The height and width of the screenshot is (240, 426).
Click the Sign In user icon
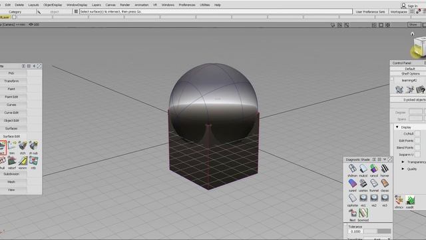(404, 5)
